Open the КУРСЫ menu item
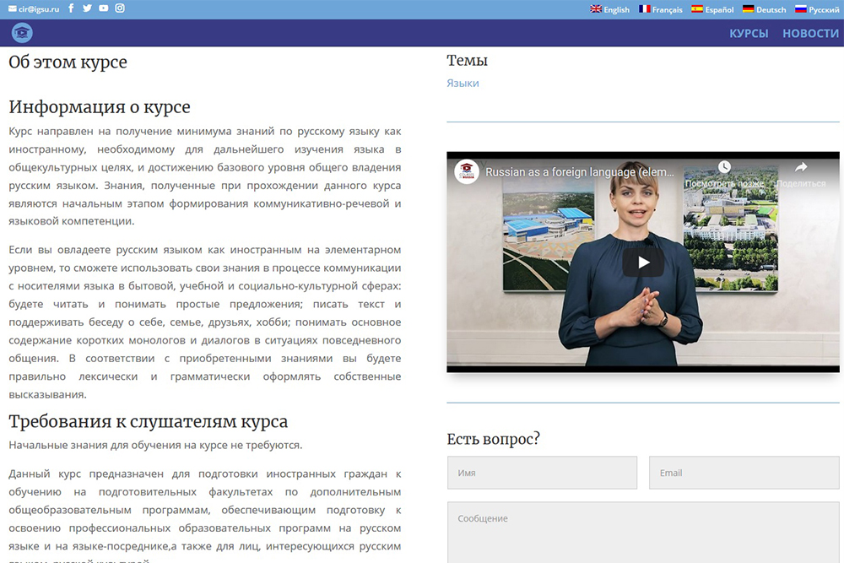Viewport: 844px width, 563px height. [x=749, y=34]
